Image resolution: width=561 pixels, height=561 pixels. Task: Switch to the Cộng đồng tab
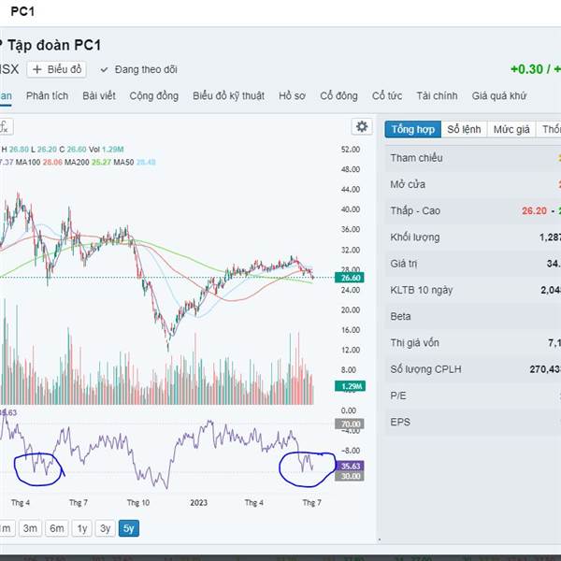pos(154,96)
